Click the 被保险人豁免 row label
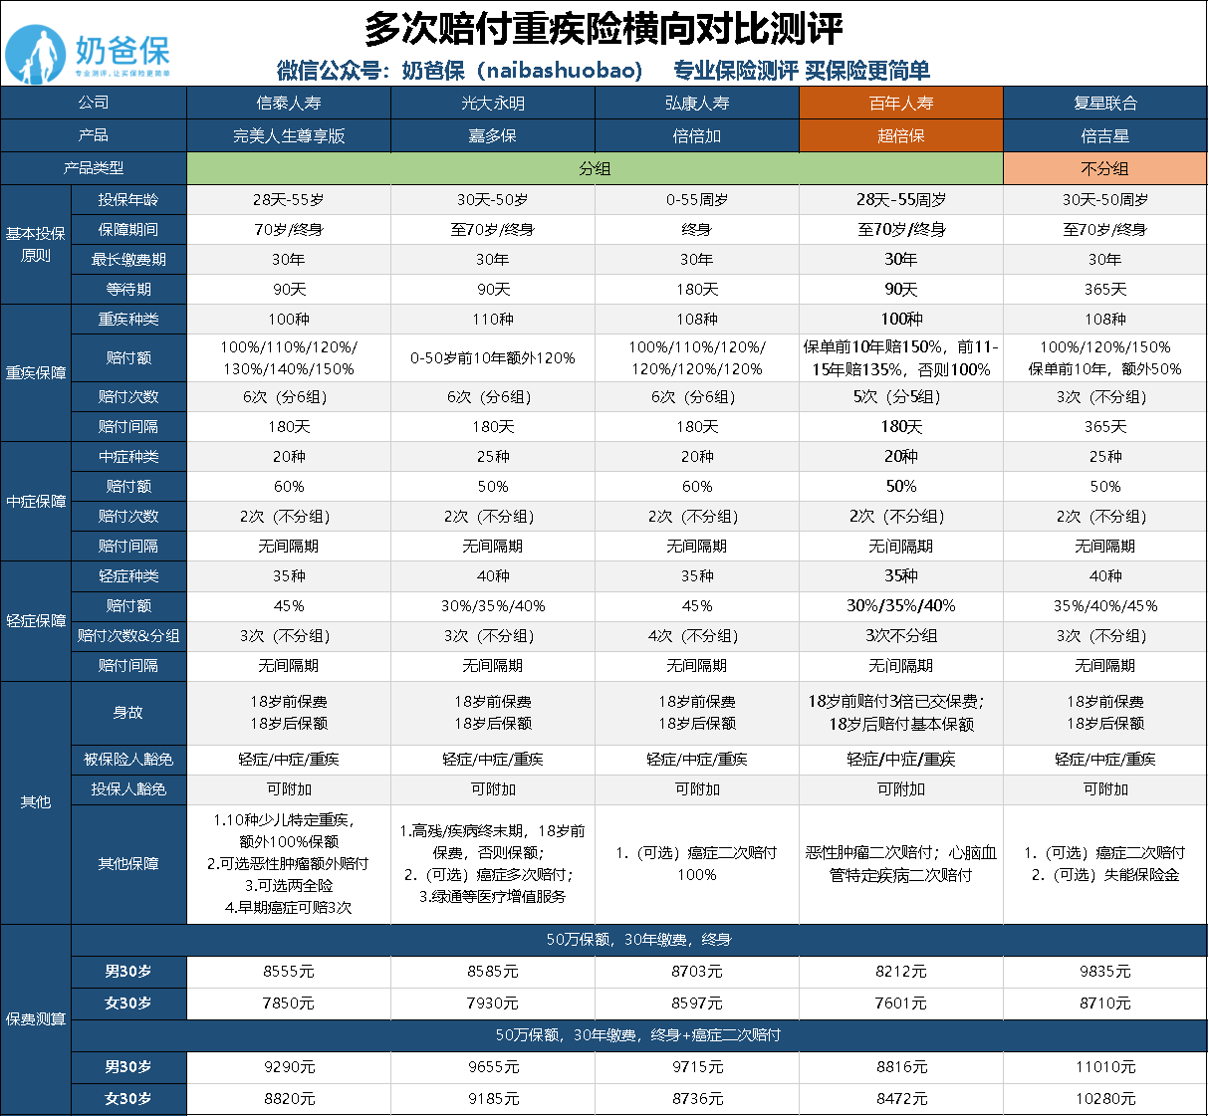Image resolution: width=1209 pixels, height=1116 pixels. (x=128, y=760)
